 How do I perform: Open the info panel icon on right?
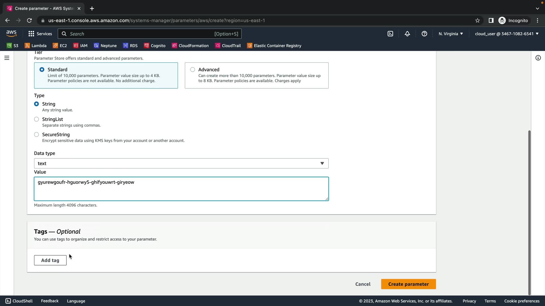[538, 58]
